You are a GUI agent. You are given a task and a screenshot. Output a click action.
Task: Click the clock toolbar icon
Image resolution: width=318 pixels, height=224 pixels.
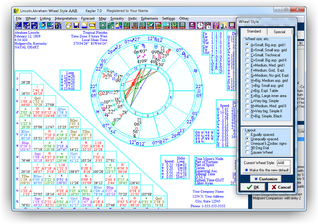pyautogui.click(x=200, y=25)
